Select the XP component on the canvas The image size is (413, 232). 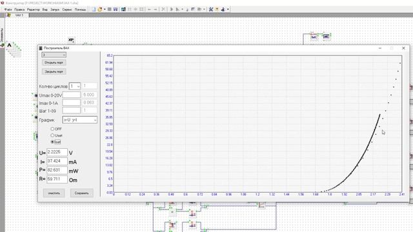(71, 40)
